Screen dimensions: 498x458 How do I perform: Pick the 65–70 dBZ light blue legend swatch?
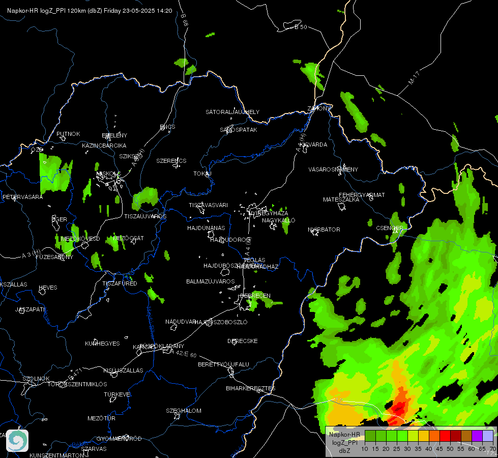pos(488,436)
